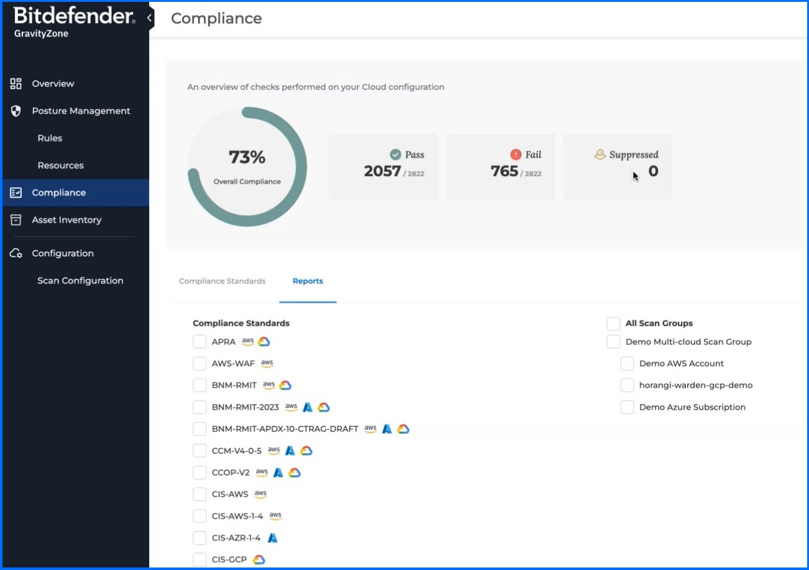Open Scan Configuration submenu item

[x=80, y=281]
